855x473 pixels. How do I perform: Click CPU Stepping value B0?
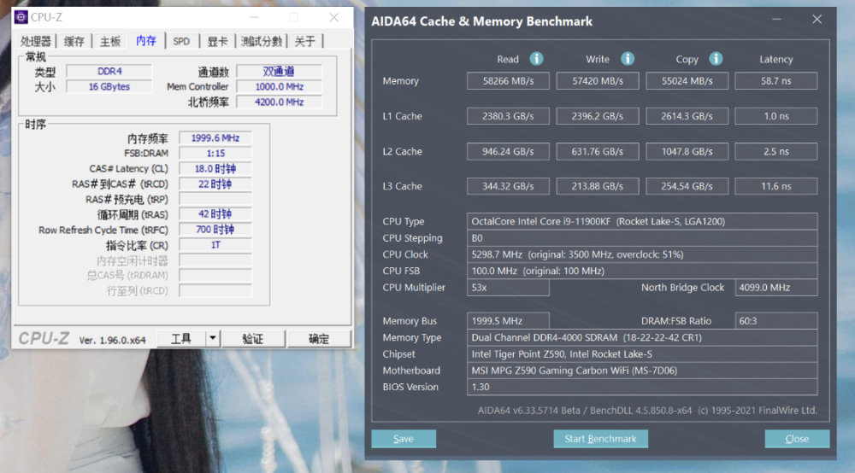point(642,238)
